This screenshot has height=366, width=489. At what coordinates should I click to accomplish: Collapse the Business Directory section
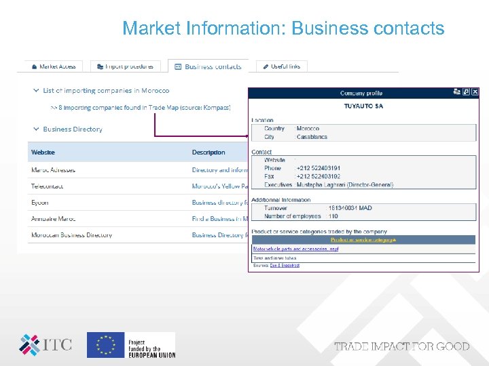pyautogui.click(x=36, y=129)
